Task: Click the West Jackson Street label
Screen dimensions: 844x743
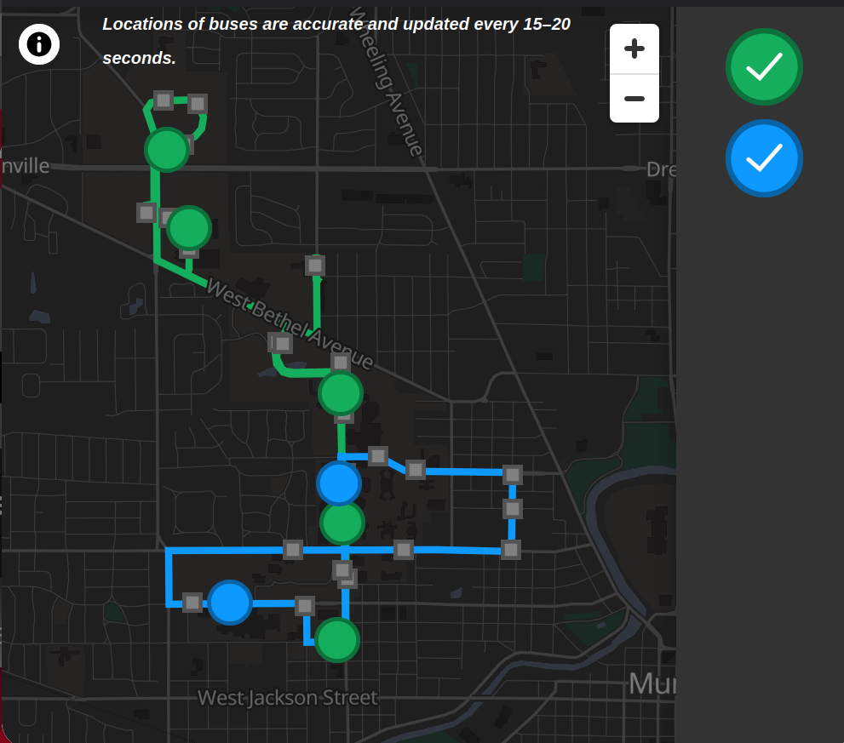Action: (287, 699)
